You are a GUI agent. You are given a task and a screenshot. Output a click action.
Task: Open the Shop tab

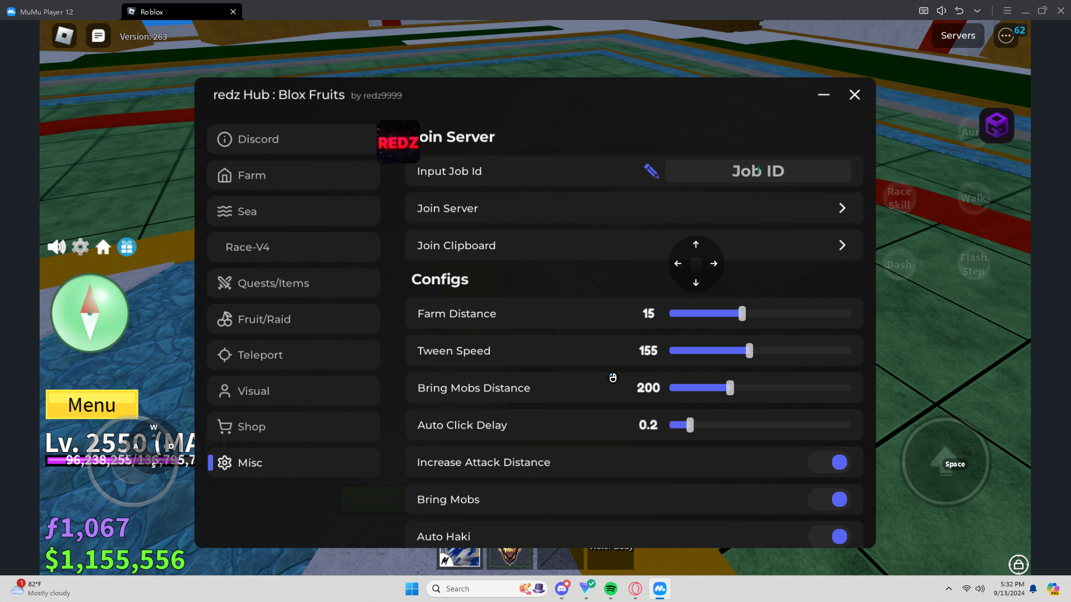(x=293, y=427)
